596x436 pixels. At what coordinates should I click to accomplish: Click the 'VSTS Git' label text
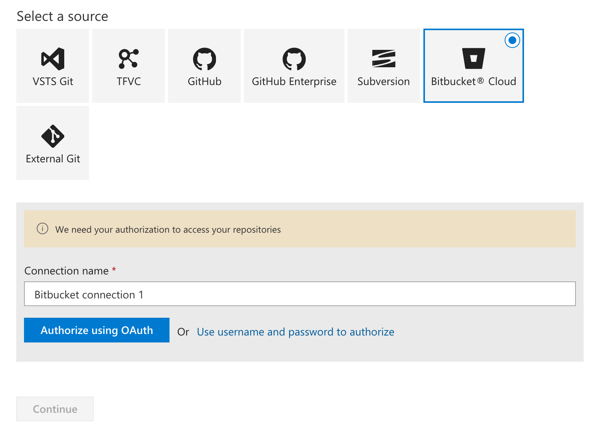pos(53,81)
